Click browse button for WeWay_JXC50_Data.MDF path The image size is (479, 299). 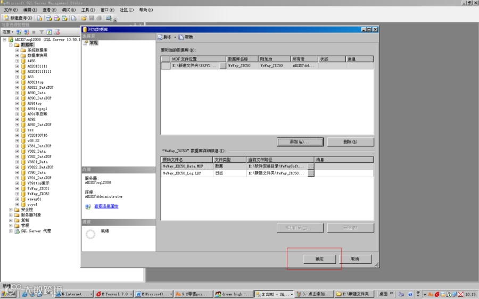pyautogui.click(x=311, y=166)
